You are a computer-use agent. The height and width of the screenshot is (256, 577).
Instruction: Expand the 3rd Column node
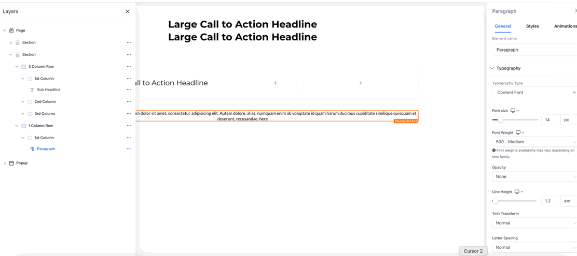point(23,114)
